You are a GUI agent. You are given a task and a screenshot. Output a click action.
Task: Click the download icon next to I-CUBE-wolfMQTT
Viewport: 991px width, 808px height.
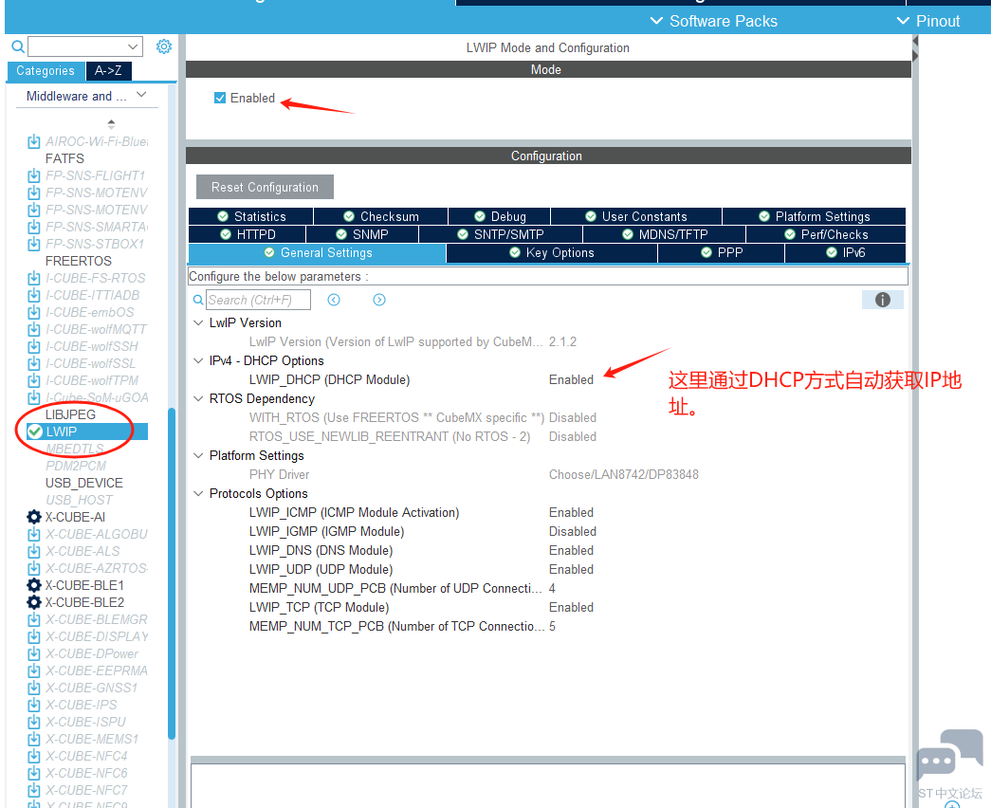(x=33, y=329)
